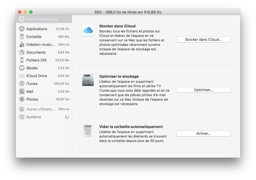Image resolution: width=256 pixels, height=180 pixels.
Task: Click the 3,94 Go size value
Action: 64,76
